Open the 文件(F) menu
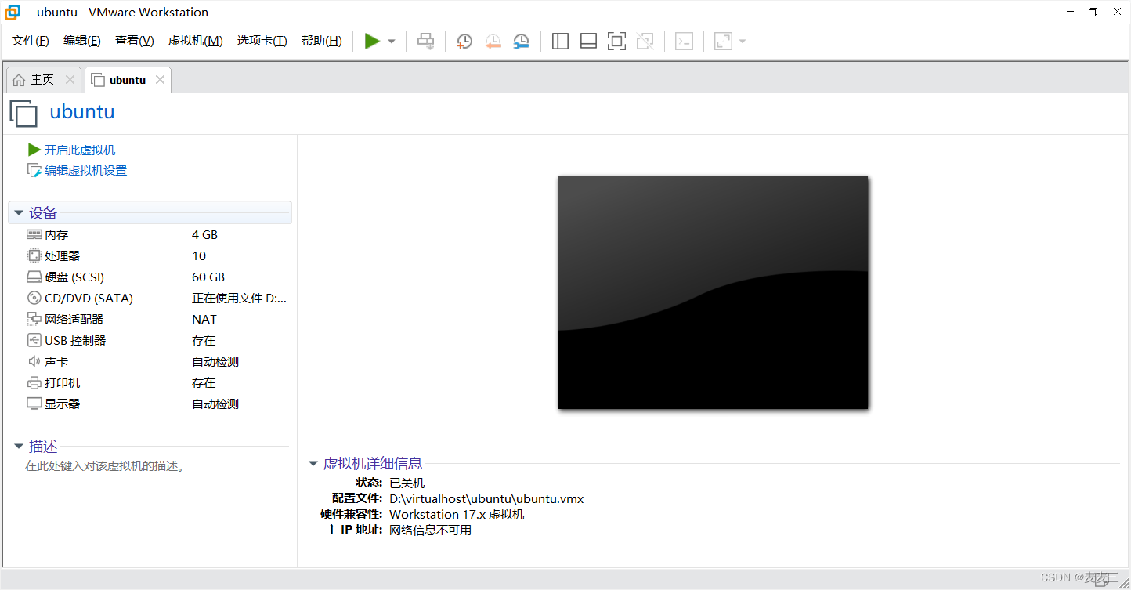1131x590 pixels. (31, 41)
